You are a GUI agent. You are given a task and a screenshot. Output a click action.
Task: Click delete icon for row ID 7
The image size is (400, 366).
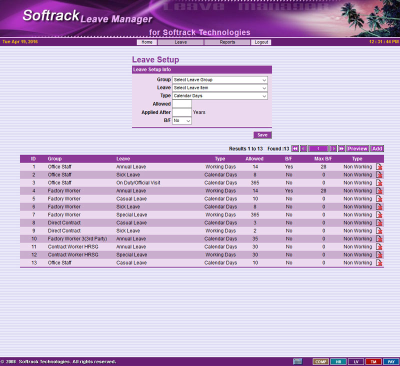(x=379, y=215)
